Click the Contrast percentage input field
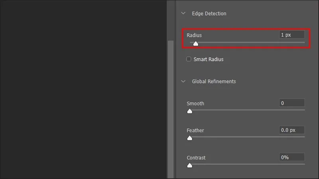The height and width of the screenshot is (179, 319). pyautogui.click(x=292, y=157)
